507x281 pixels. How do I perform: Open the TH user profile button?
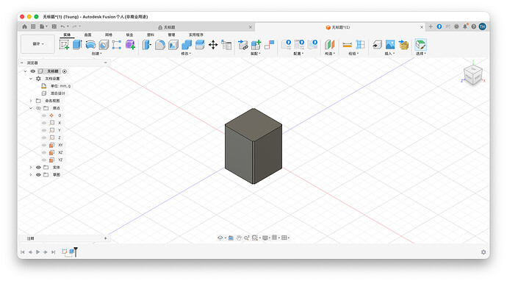pyautogui.click(x=483, y=26)
